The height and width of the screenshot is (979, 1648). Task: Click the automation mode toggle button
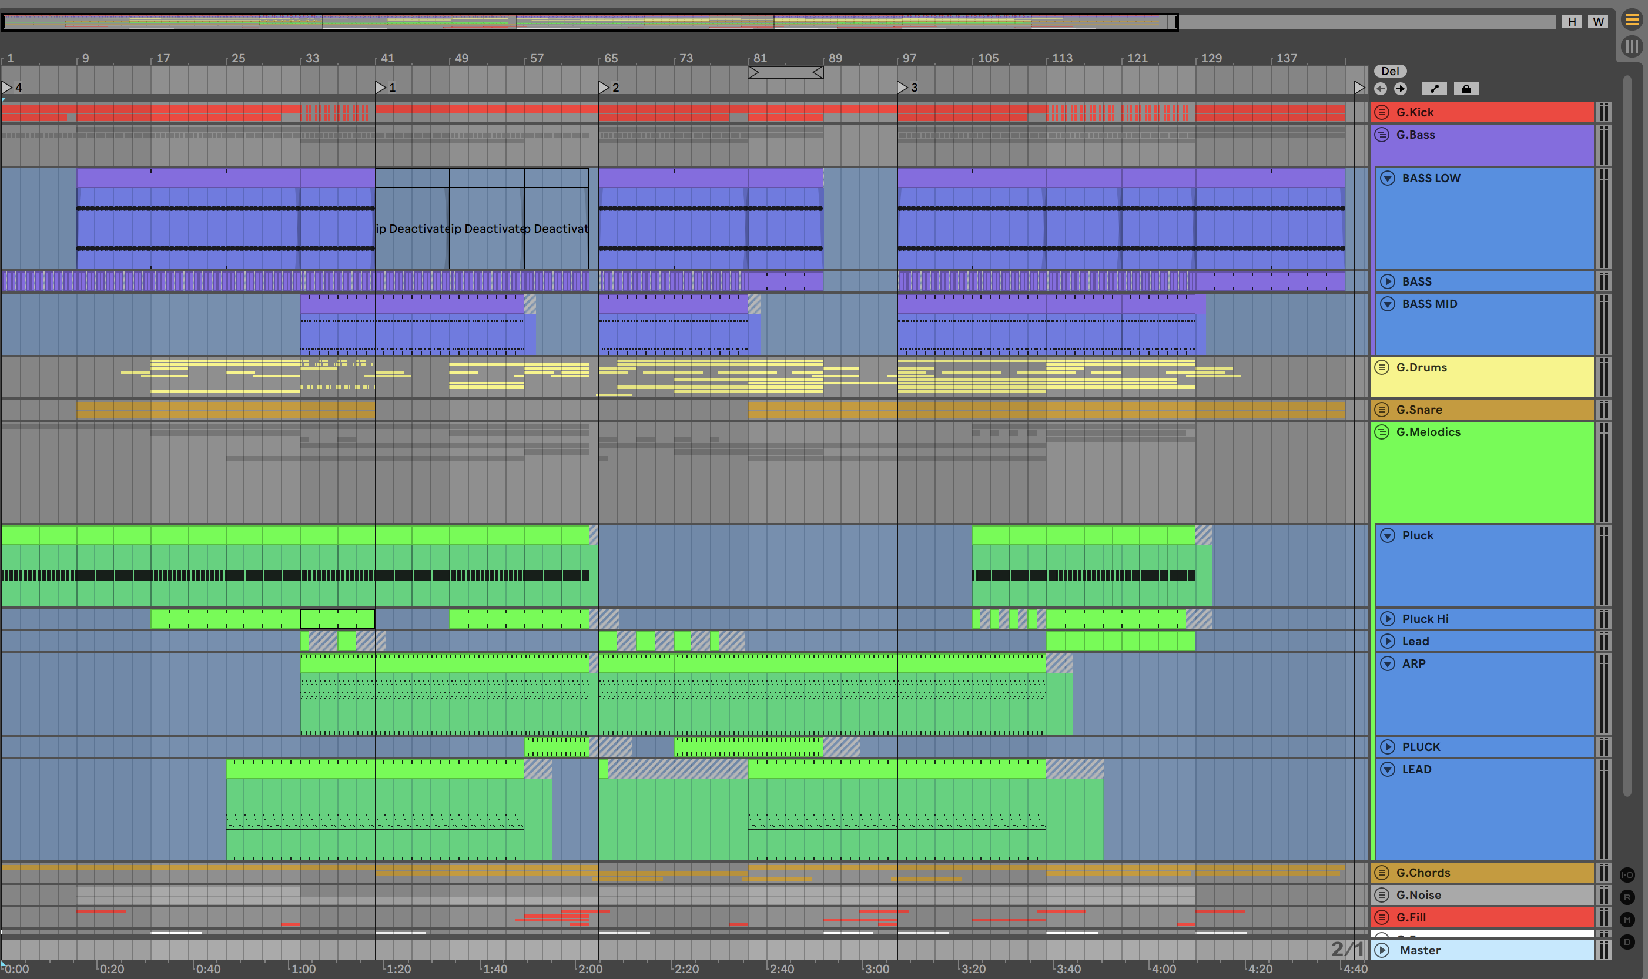point(1433,89)
